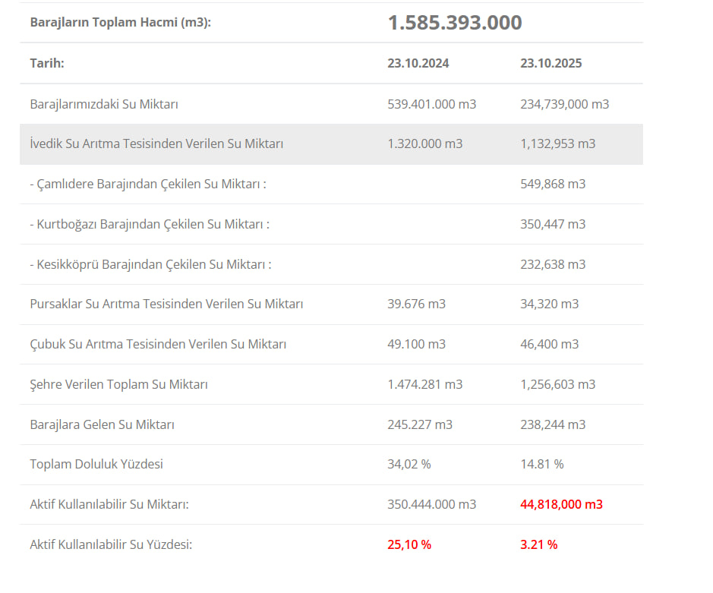Click the total dam volume value 1.585.393.000
This screenshot has height=593, width=713.
pyautogui.click(x=454, y=23)
